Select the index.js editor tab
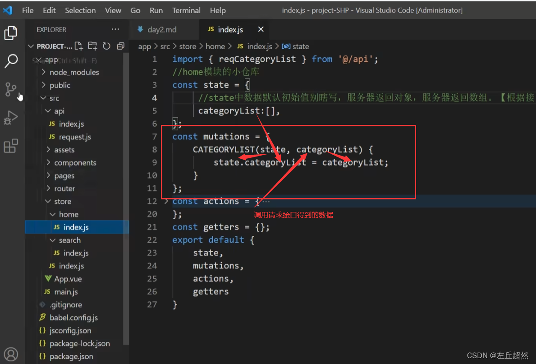Image resolution: width=536 pixels, height=364 pixels. 230,29
